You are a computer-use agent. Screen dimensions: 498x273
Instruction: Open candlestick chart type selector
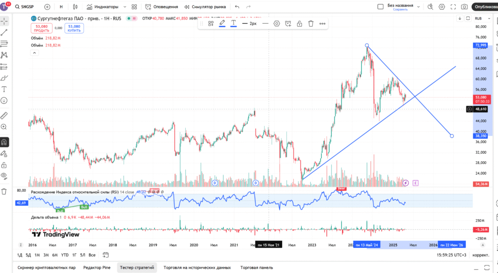[75, 7]
